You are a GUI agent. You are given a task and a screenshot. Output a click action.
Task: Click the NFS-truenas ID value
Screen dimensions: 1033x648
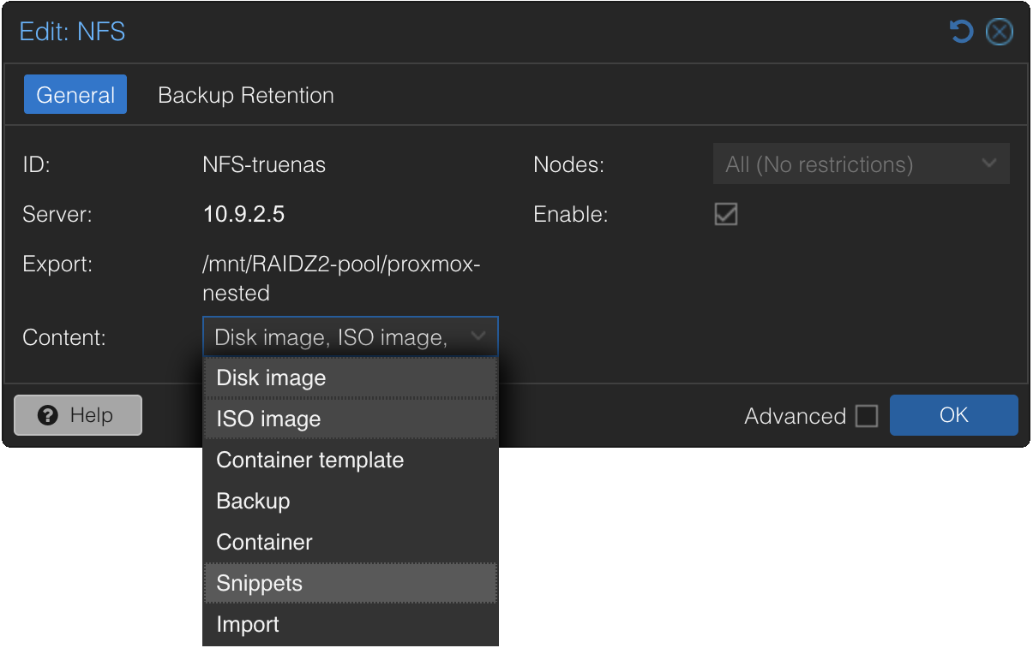(x=264, y=164)
